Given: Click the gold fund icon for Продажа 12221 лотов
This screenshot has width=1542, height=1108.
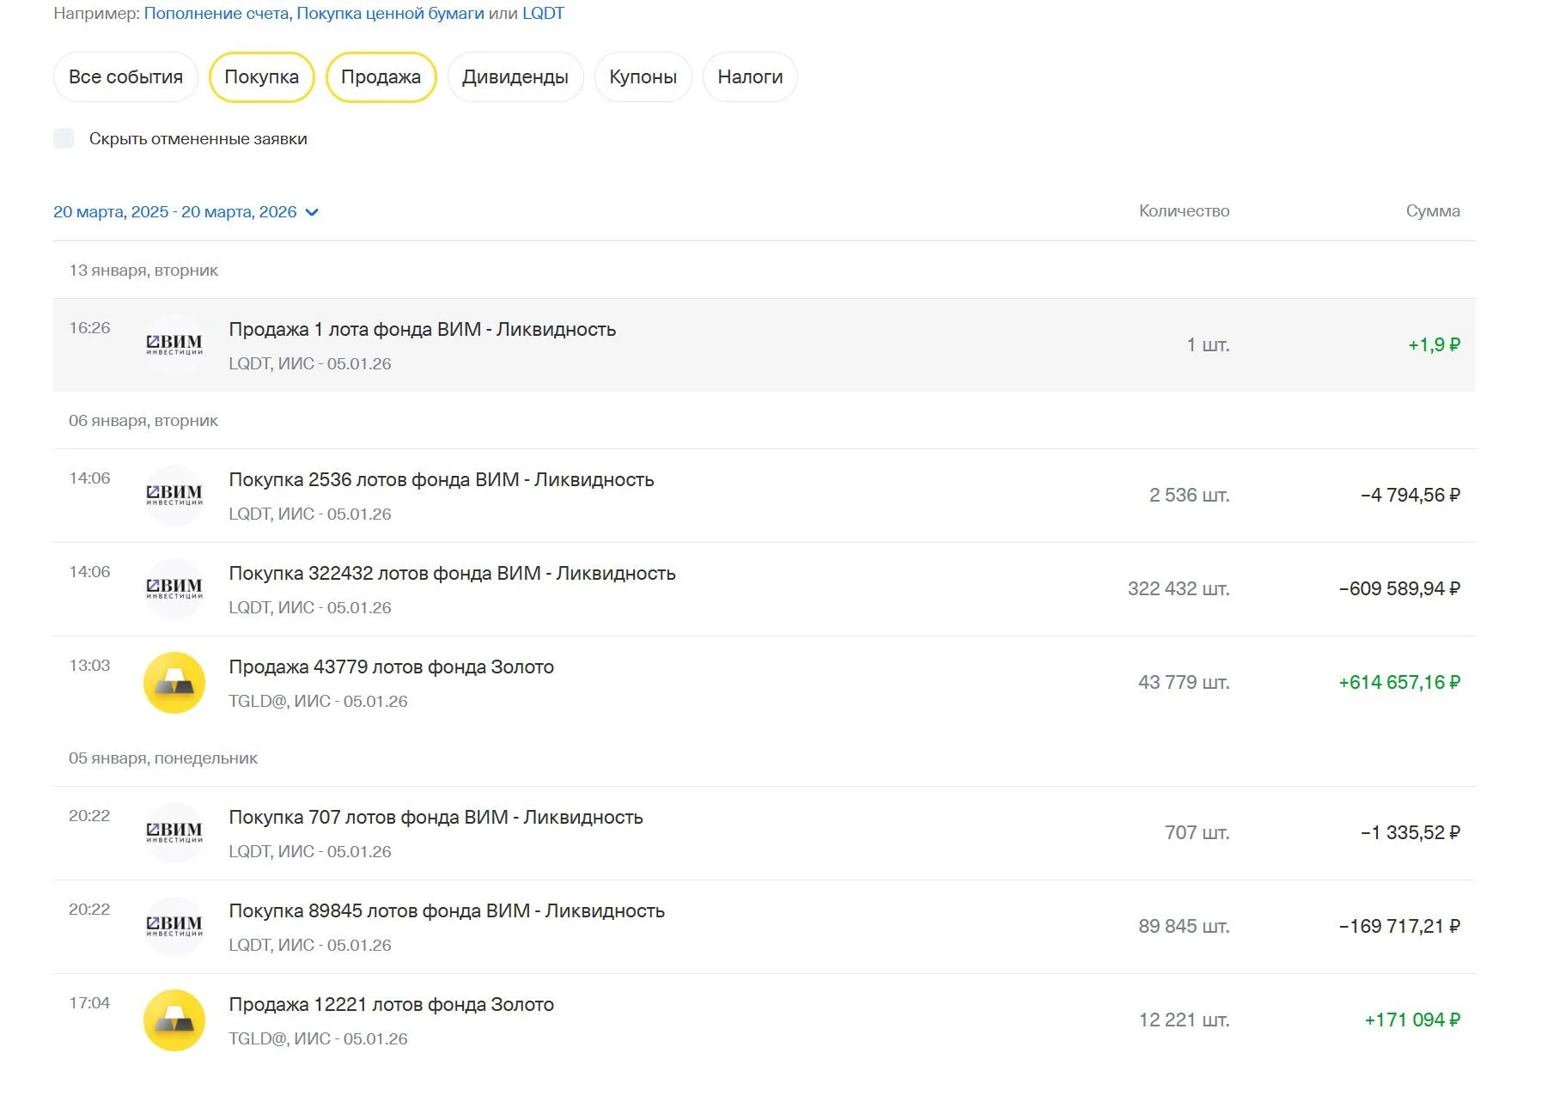Looking at the screenshot, I should pos(174,1020).
